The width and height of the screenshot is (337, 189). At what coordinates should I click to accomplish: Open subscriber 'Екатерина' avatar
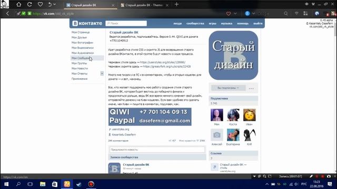(x=233, y=135)
